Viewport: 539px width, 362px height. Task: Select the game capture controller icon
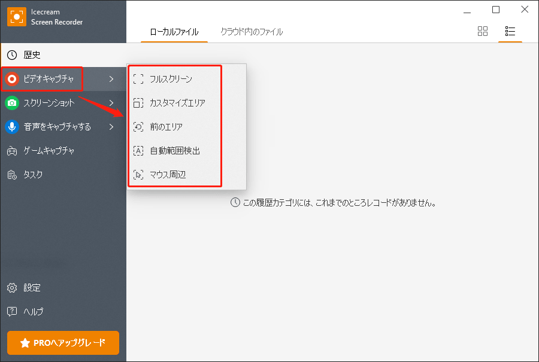[x=12, y=151]
